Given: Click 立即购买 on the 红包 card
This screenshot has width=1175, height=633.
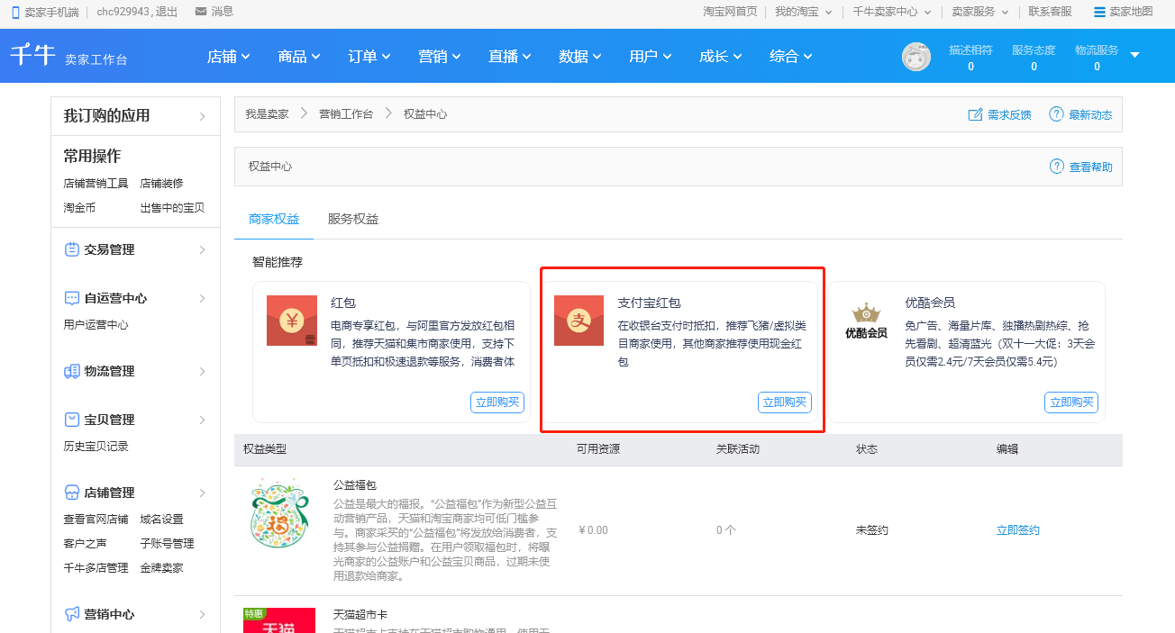Looking at the screenshot, I should coord(497,402).
